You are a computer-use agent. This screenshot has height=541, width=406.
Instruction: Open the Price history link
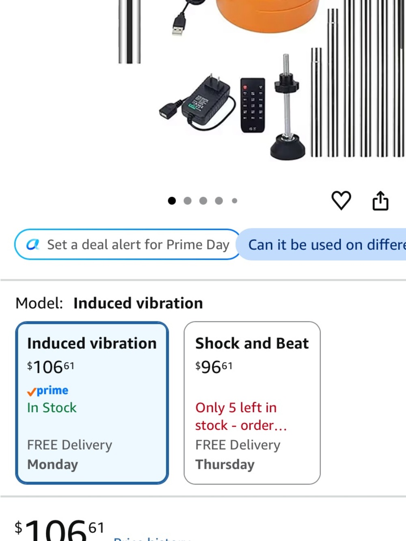pyautogui.click(x=152, y=538)
